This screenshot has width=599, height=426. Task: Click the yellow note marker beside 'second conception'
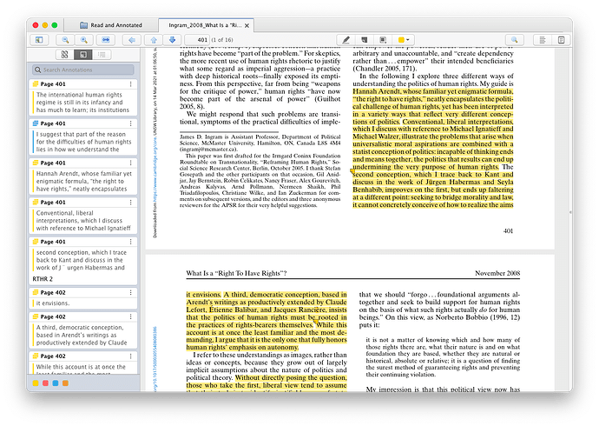click(352, 171)
